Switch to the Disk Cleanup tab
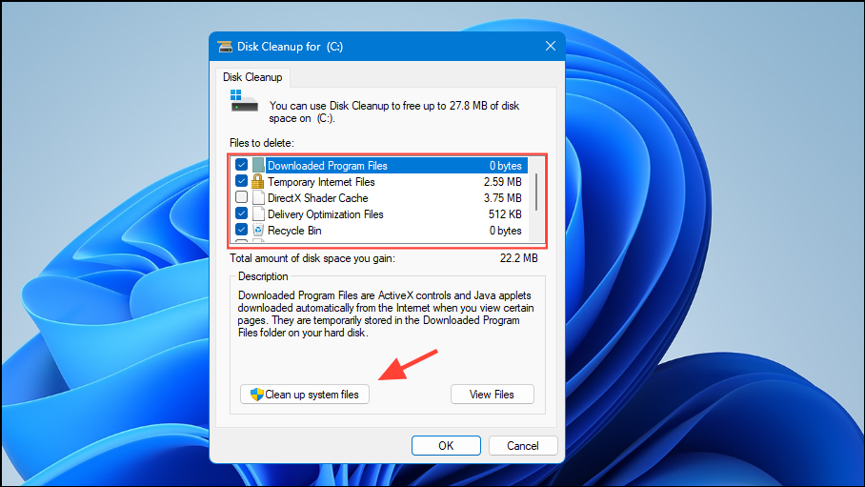 pyautogui.click(x=252, y=77)
